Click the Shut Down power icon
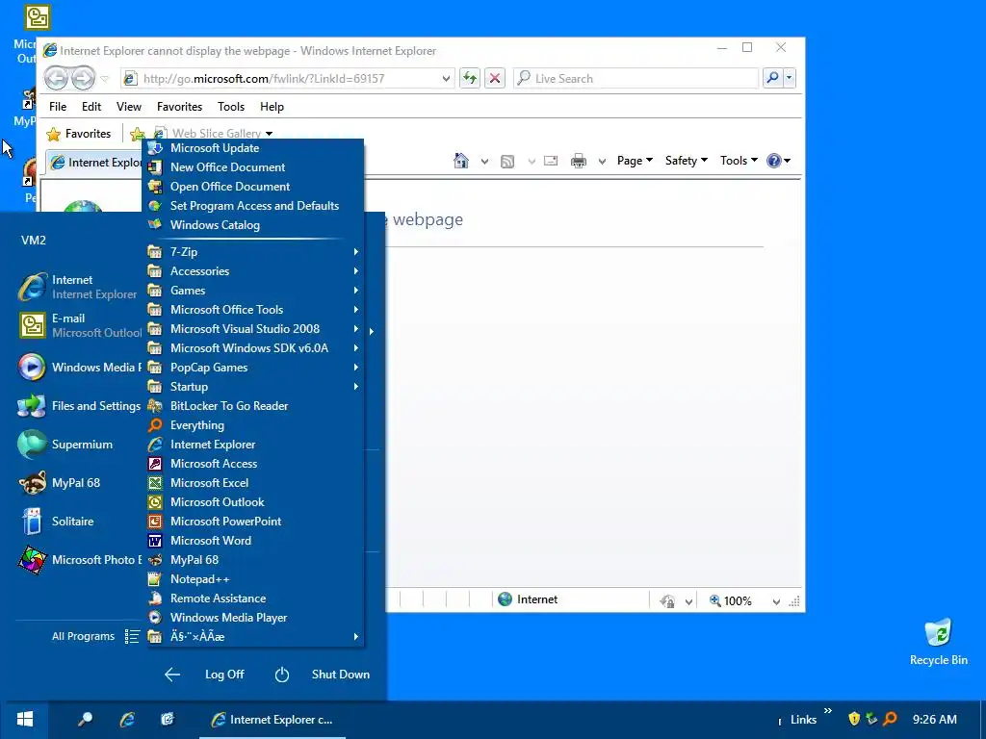This screenshot has height=739, width=986. [282, 675]
